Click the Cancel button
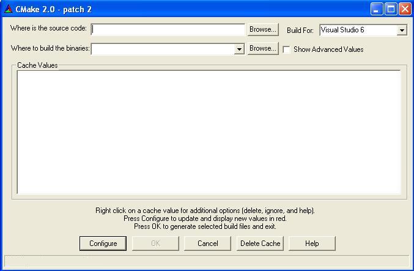This screenshot has height=271, width=414. pyautogui.click(x=207, y=244)
